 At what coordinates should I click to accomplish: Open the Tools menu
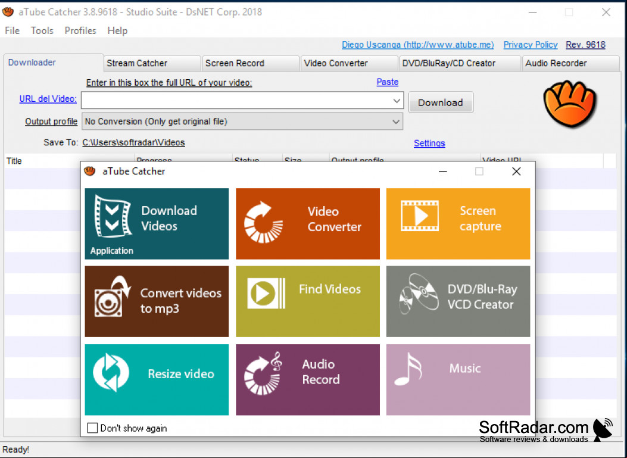(x=42, y=31)
